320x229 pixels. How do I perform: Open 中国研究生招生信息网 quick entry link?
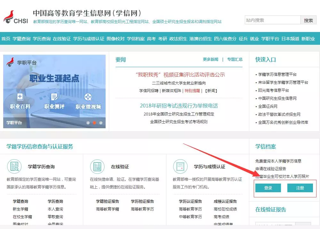(x=277, y=98)
